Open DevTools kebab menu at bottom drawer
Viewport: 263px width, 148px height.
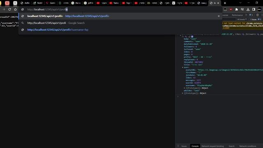[x=178, y=146]
